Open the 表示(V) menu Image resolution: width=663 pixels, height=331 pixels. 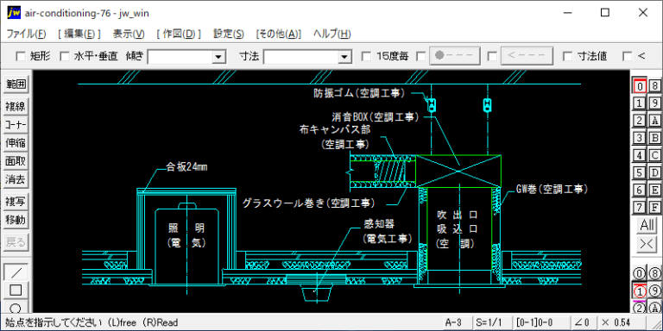pyautogui.click(x=129, y=34)
